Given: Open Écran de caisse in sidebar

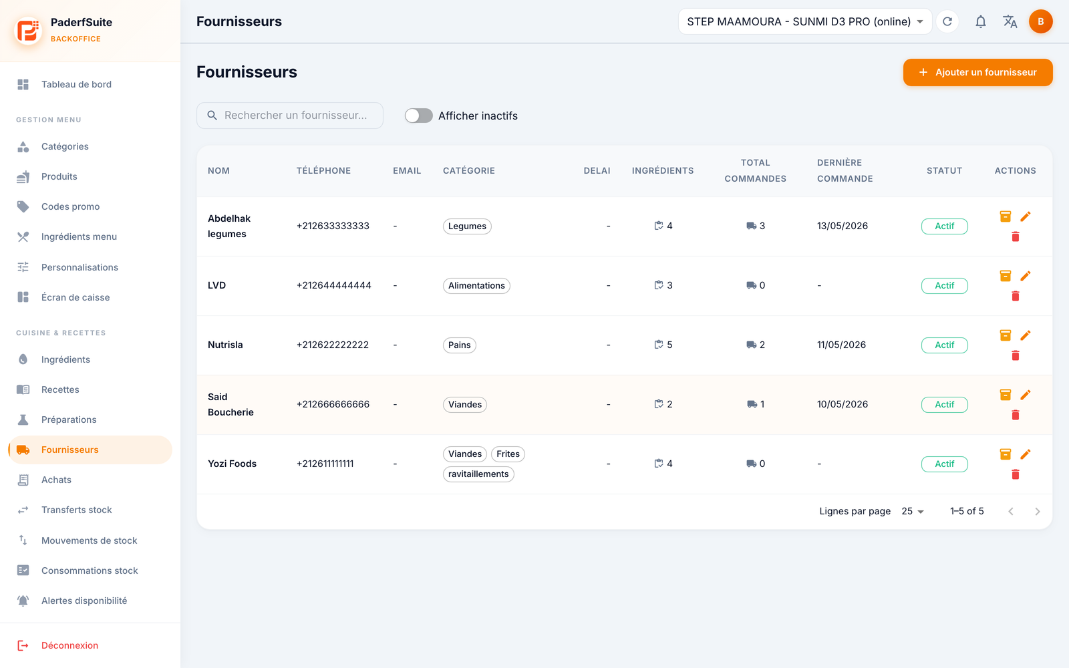Looking at the screenshot, I should point(90,297).
